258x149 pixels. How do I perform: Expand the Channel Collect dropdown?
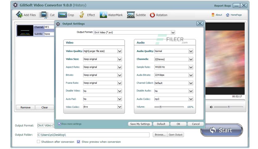click(191, 83)
